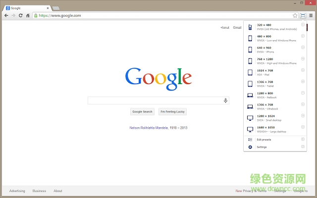Open the Advertising footer link
Image resolution: width=317 pixels, height=198 pixels.
click(17, 191)
